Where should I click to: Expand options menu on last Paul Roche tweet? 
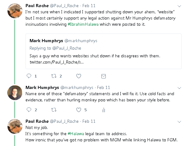pos(179,122)
